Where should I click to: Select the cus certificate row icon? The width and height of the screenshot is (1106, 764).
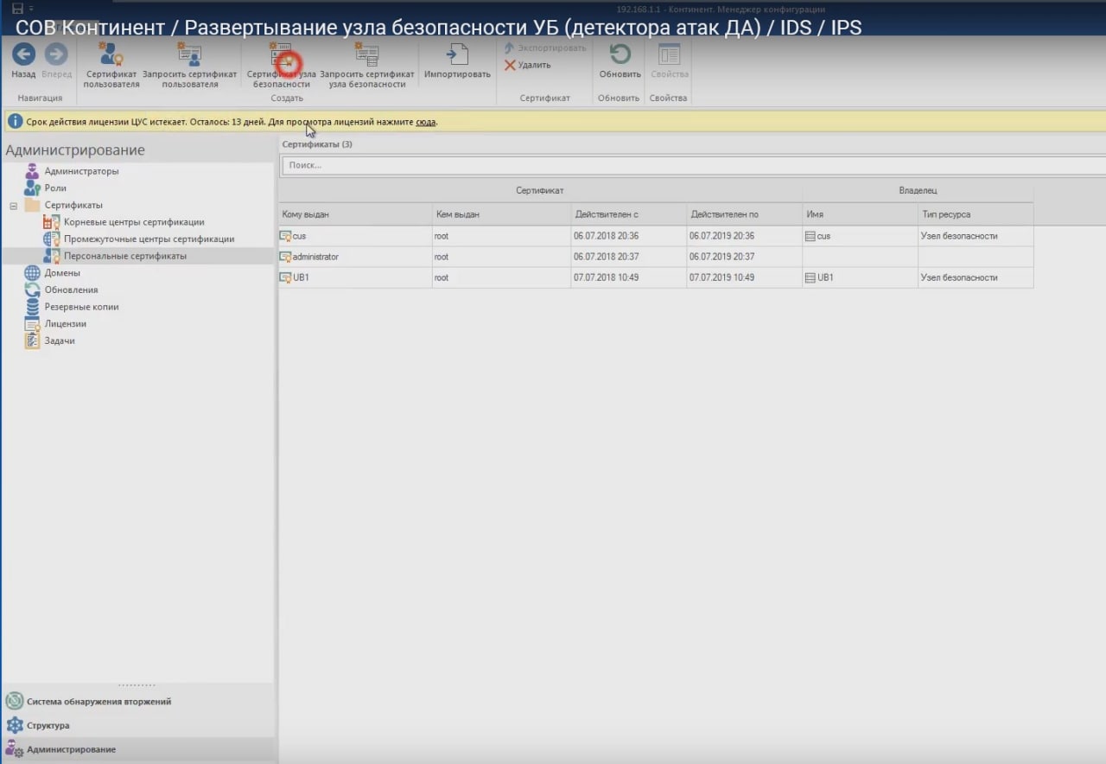(x=285, y=236)
